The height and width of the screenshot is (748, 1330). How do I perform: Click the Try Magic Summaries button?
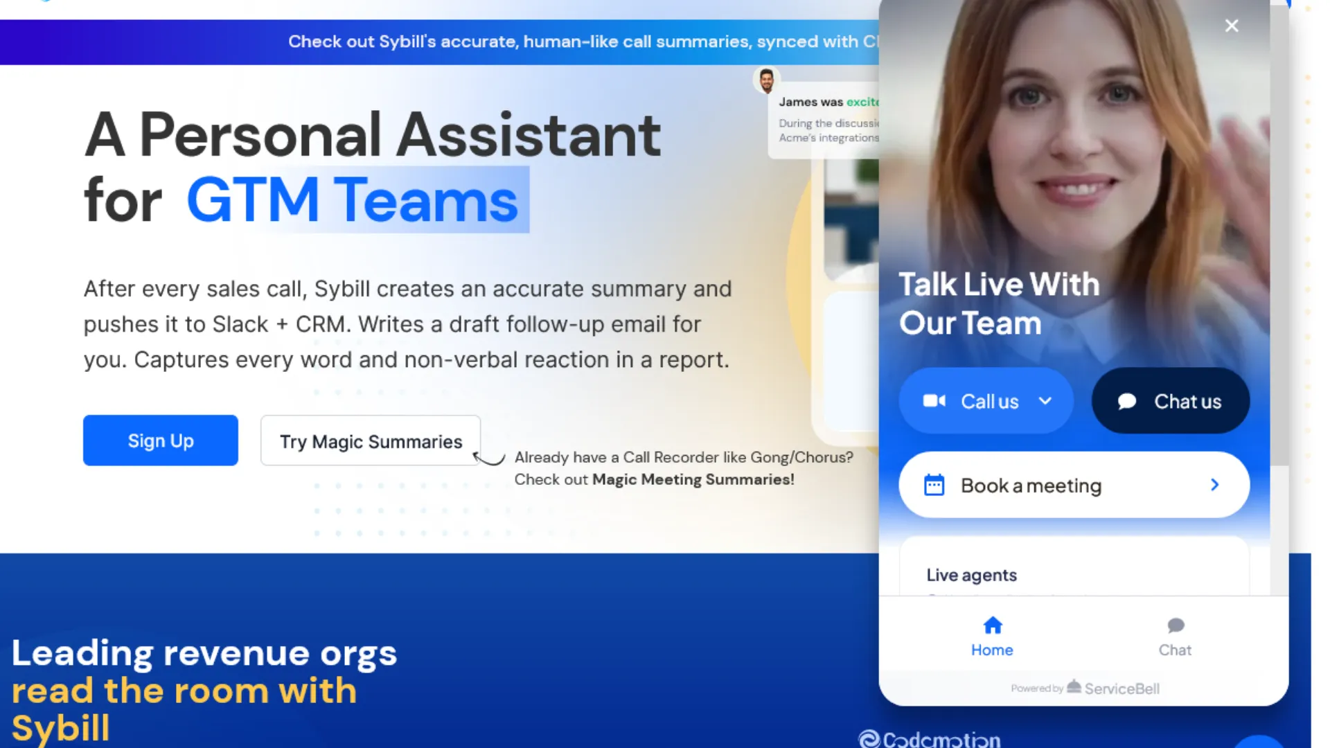(371, 441)
